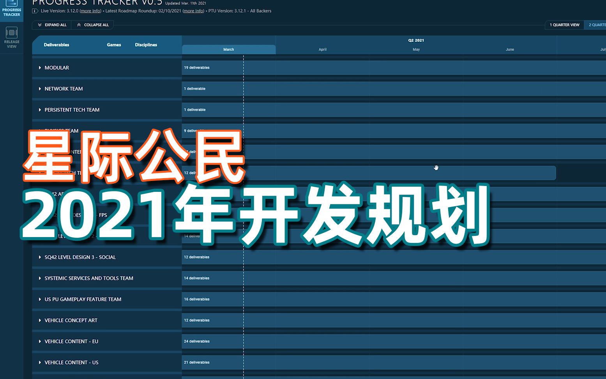
Task: Click 16 deliverables in US PU GAMEPLAY row
Action: pyautogui.click(x=197, y=299)
